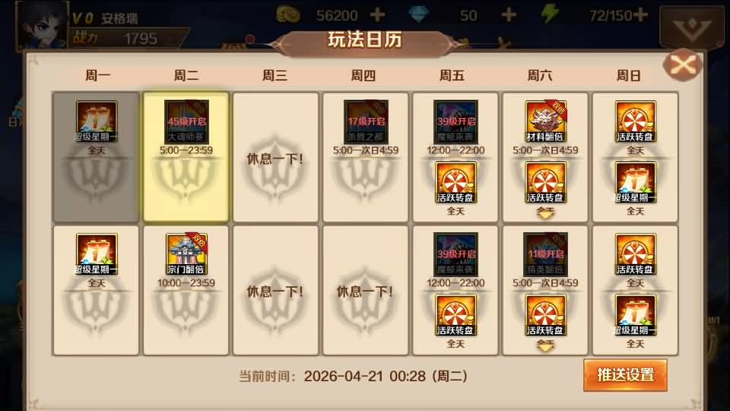Open the top-right collapse chevron menu
This screenshot has height=411, width=730.
692,27
